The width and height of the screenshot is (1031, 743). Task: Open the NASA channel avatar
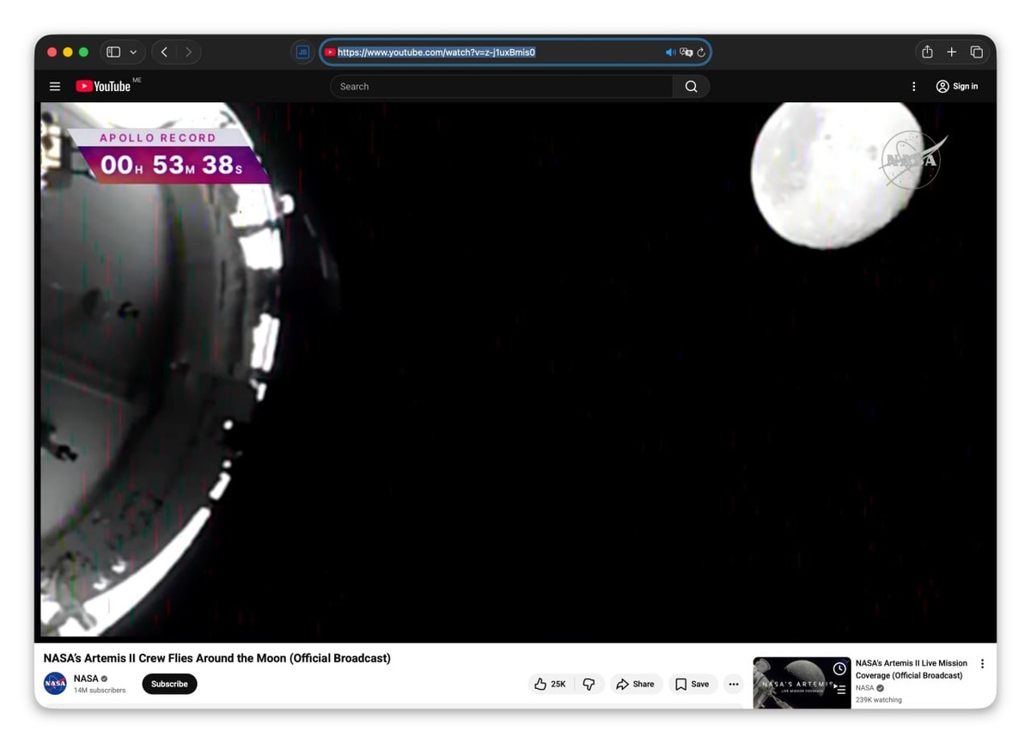tap(55, 684)
